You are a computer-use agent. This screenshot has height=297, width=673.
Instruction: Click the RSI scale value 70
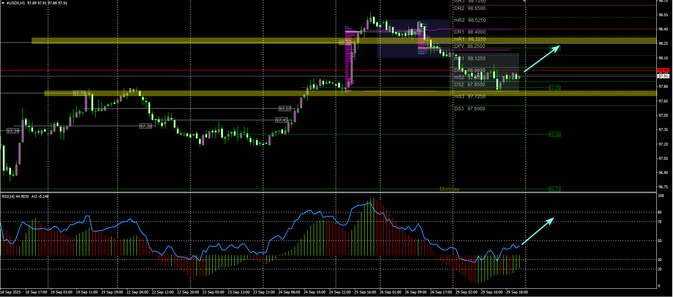pos(660,222)
